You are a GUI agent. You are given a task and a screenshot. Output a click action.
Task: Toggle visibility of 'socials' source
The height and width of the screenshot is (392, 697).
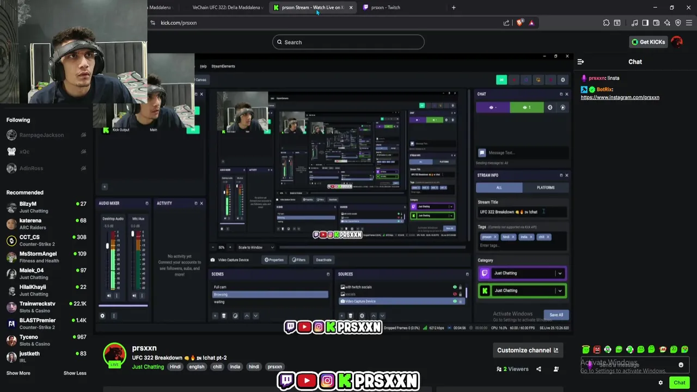tap(455, 294)
